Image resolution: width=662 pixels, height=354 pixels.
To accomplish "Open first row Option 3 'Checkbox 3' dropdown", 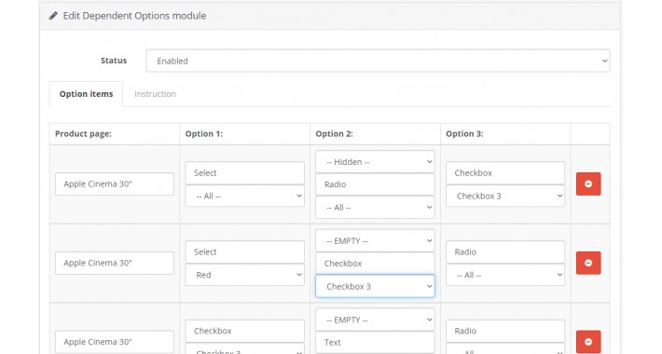I will tap(505, 196).
